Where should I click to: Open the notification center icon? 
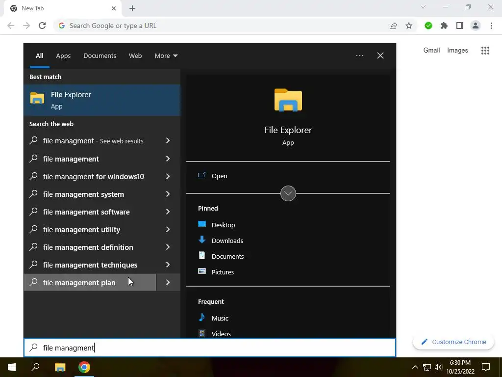pos(486,367)
